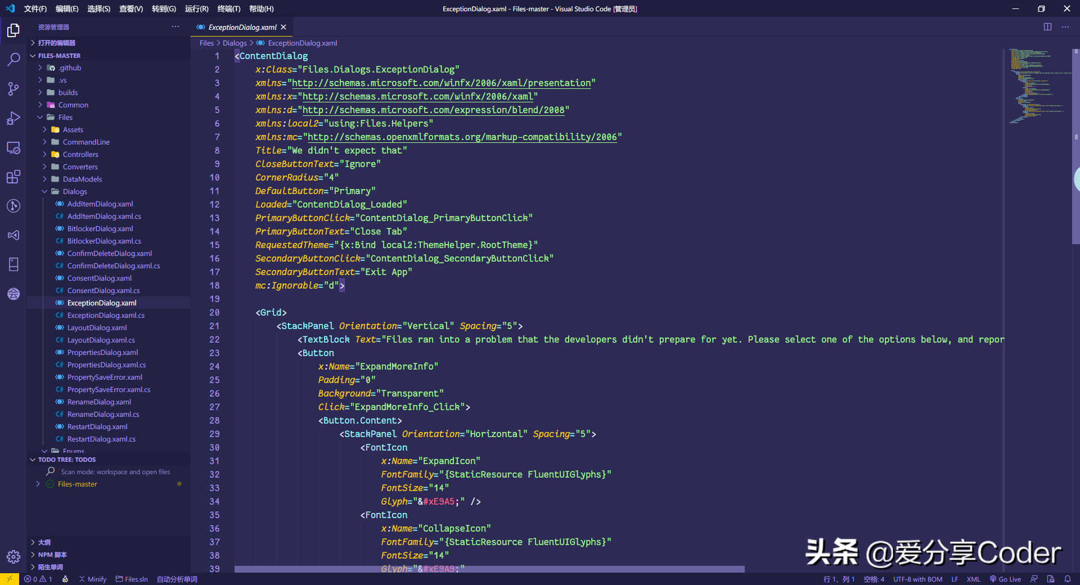The width and height of the screenshot is (1080, 585).
Task: Expand the Converters folder
Action: pos(80,167)
